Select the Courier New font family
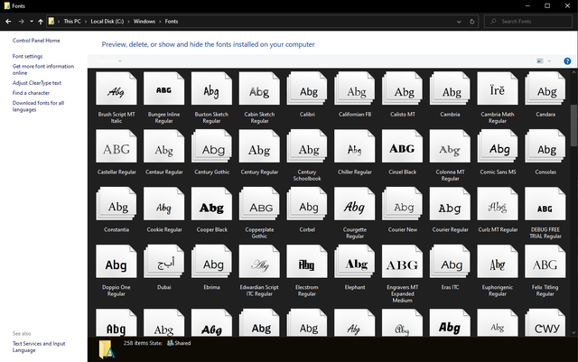This screenshot has width=578, height=362. coord(402,204)
